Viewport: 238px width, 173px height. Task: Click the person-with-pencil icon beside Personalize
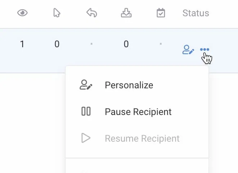point(86,85)
